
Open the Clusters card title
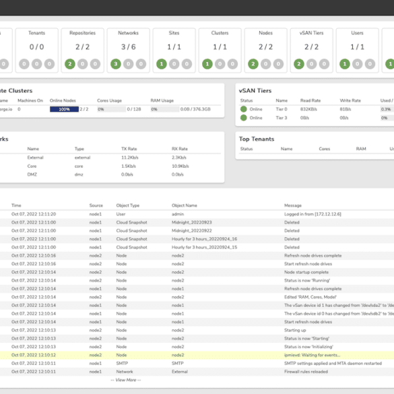pyautogui.click(x=220, y=33)
